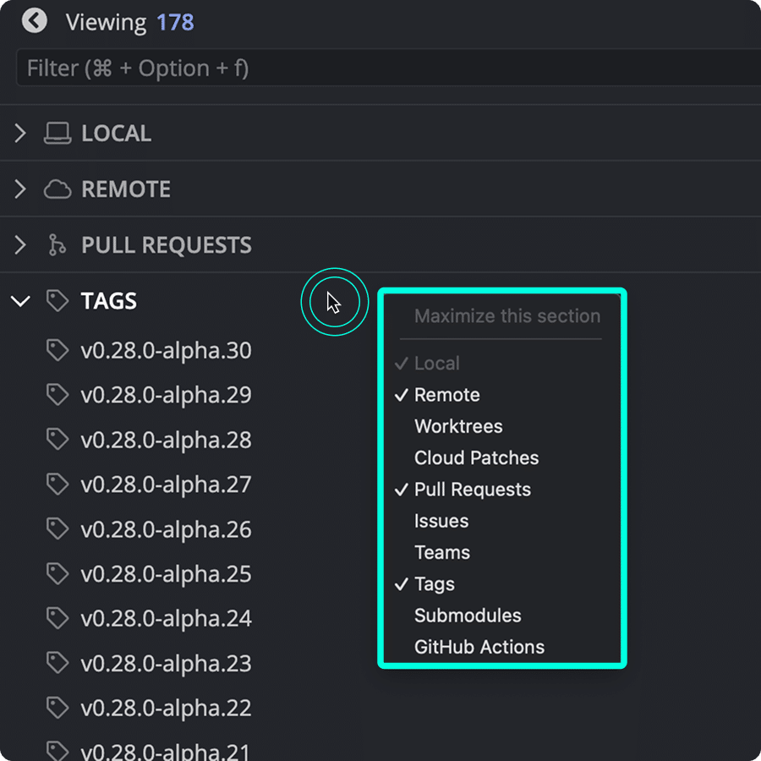Uncheck Remote in the sections menu
The image size is (761, 761).
pyautogui.click(x=446, y=394)
